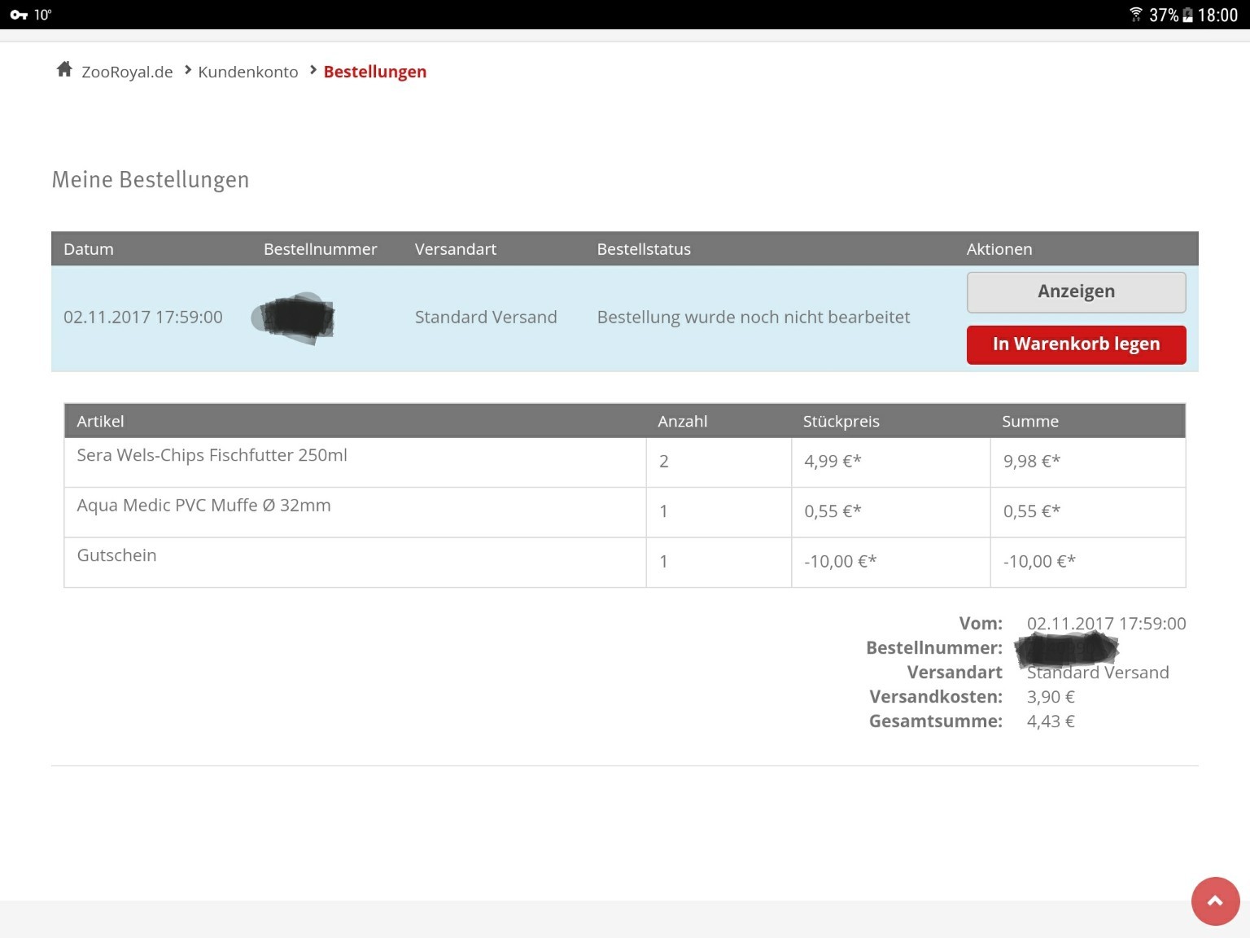Click In Warenkorb legen button
Viewport: 1250px width, 938px height.
point(1076,344)
